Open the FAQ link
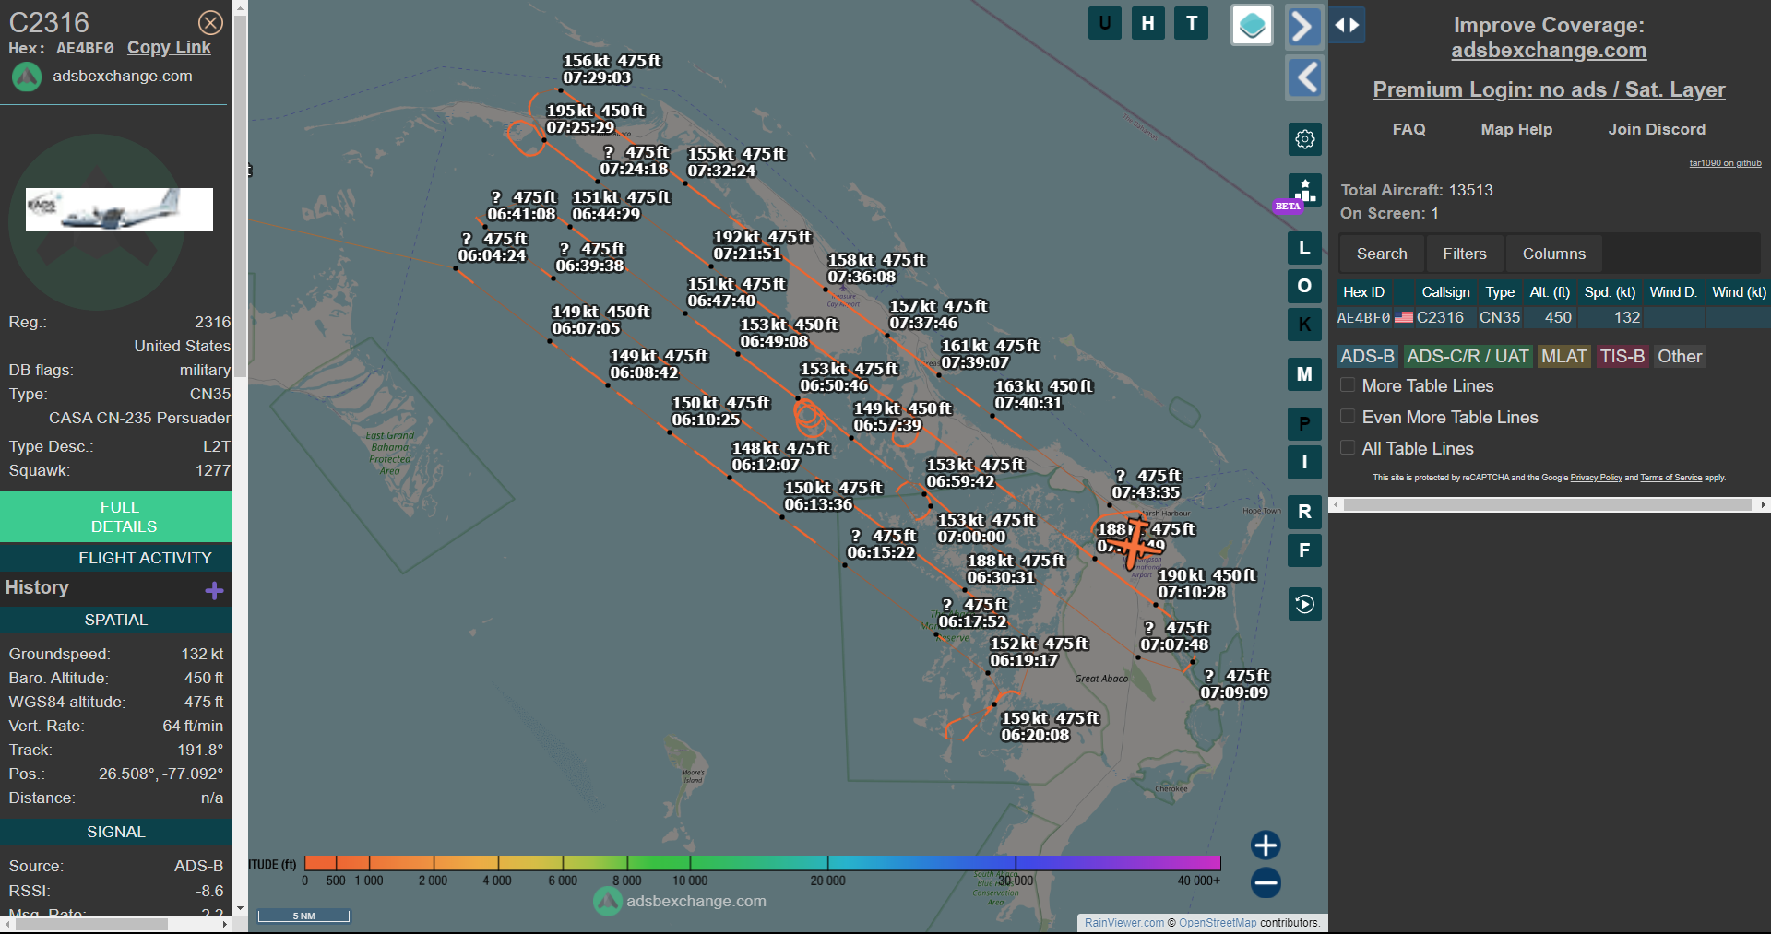The image size is (1771, 934). [1408, 130]
